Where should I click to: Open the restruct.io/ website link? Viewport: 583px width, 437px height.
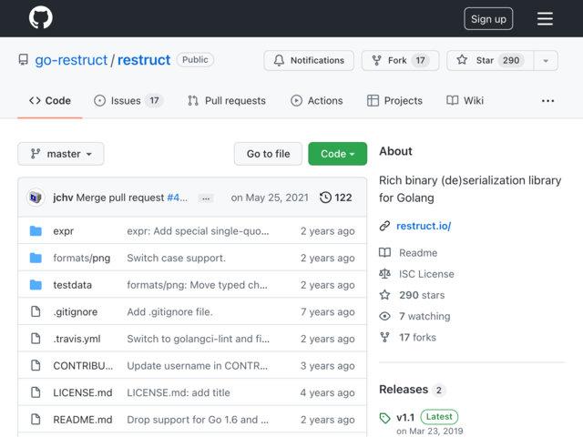point(424,226)
